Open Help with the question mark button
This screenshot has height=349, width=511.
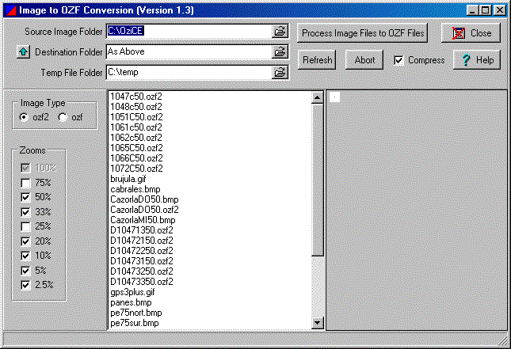tap(476, 60)
